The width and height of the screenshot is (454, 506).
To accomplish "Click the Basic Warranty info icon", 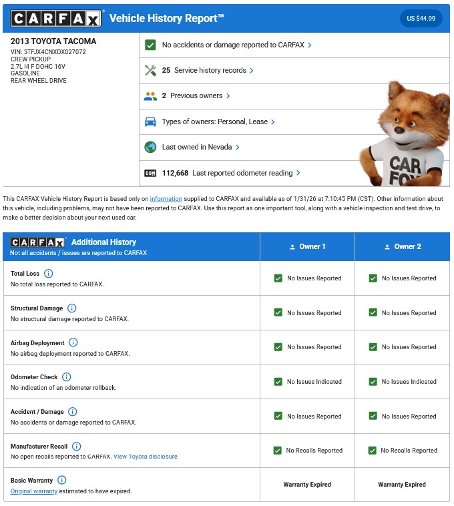I will 62,481.
